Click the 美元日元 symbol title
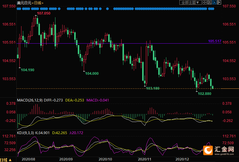 click(24, 3)
